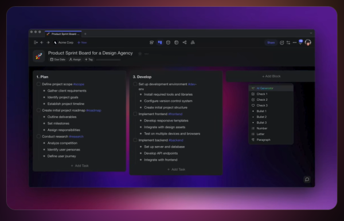Switch to list view icon

151,42
